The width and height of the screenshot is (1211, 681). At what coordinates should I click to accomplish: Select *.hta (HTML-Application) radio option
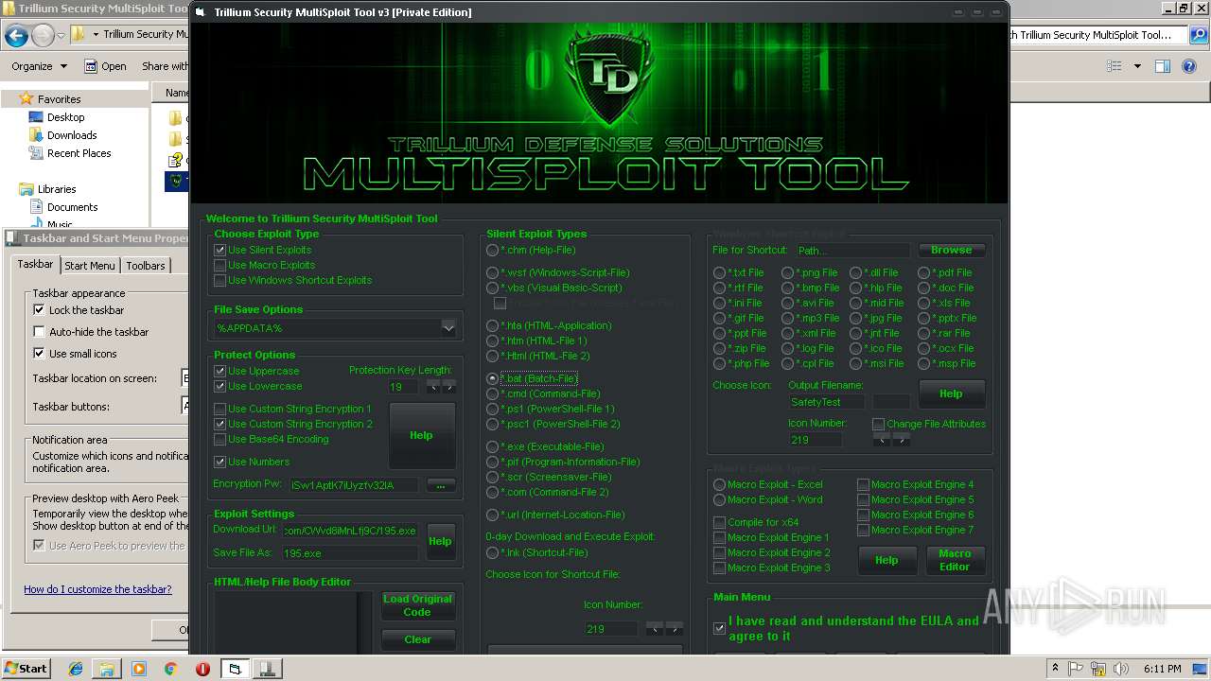(492, 325)
